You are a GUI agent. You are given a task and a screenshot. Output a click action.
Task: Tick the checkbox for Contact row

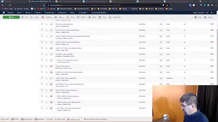pyautogui.click(x=47, y=66)
